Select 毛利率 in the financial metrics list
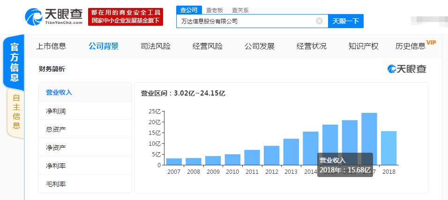 (x=56, y=184)
